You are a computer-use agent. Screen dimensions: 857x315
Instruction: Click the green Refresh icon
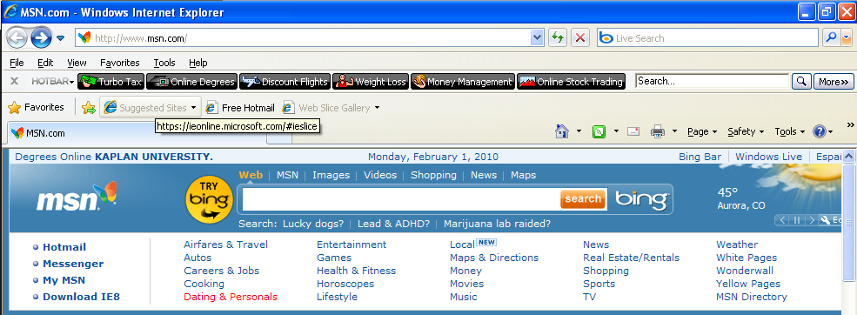pyautogui.click(x=558, y=38)
